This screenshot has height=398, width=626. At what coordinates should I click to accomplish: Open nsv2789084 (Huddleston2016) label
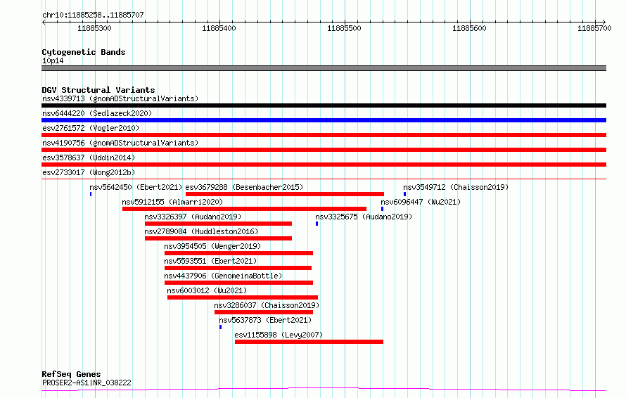pos(201,231)
